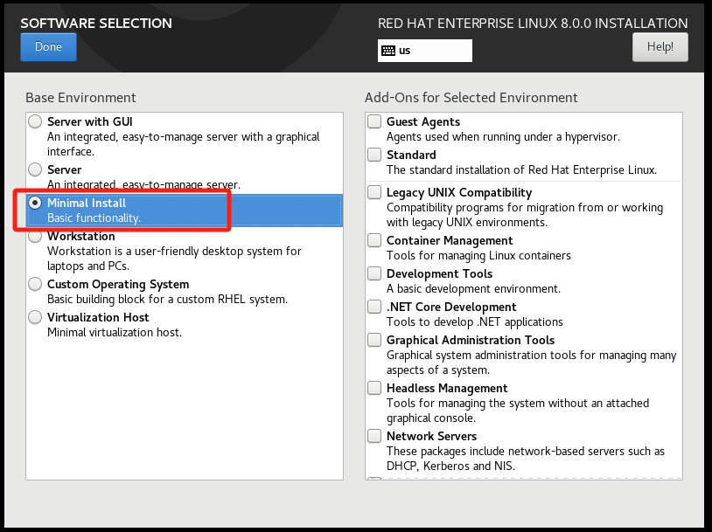Click the keyboard layout icon
This screenshot has height=532, width=712.
[x=388, y=51]
